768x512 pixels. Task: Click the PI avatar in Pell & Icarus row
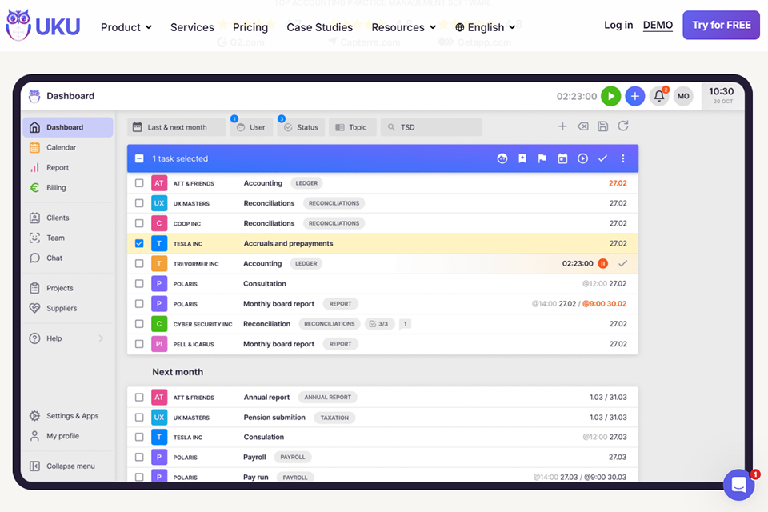coord(159,344)
